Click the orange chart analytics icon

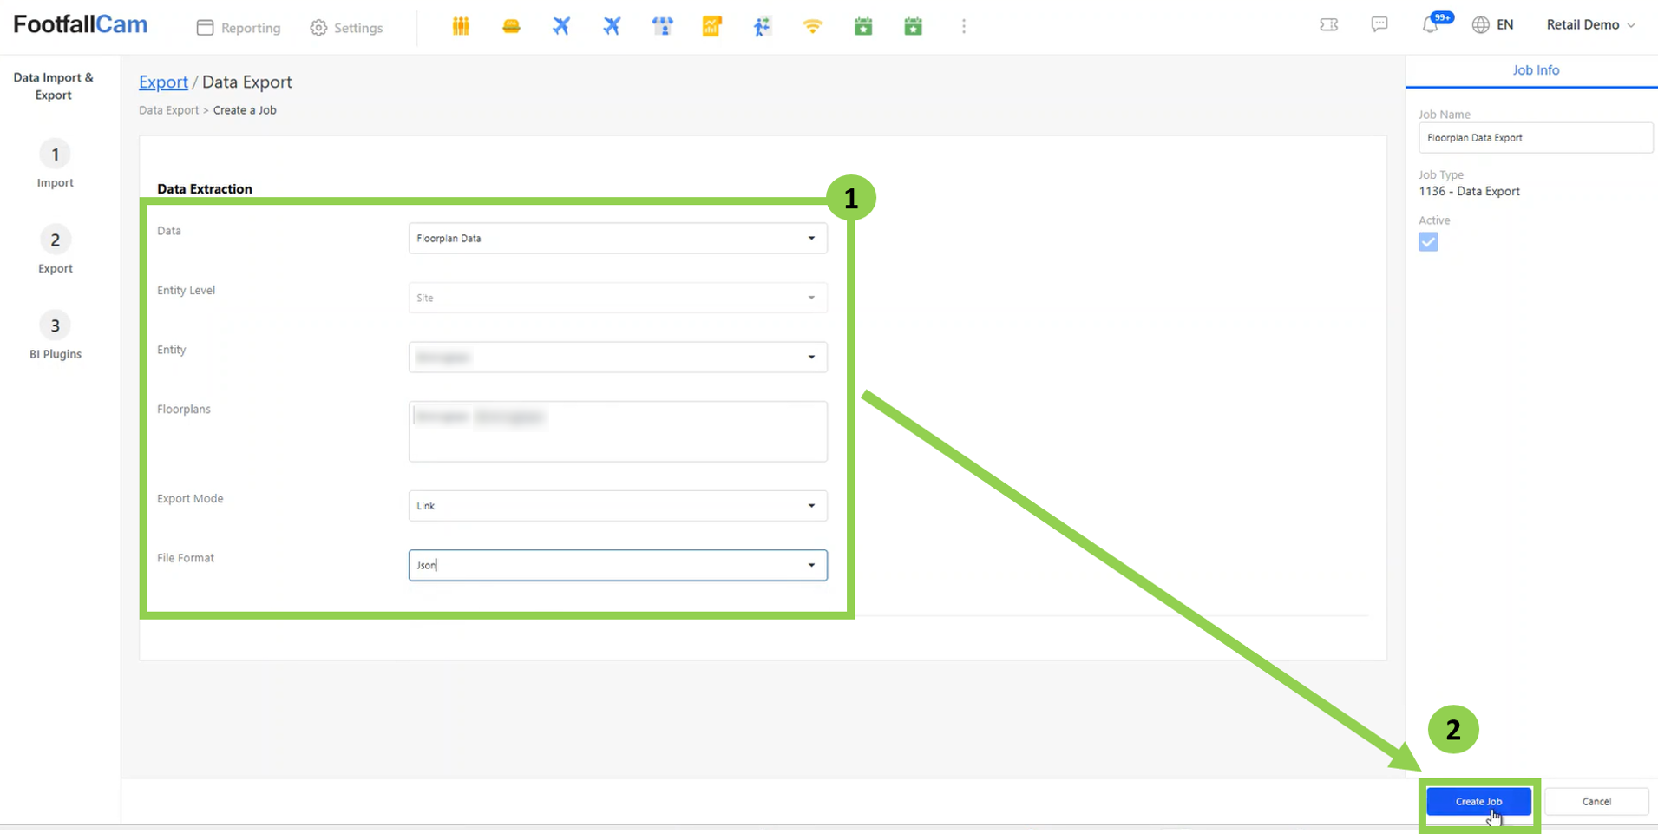(711, 27)
